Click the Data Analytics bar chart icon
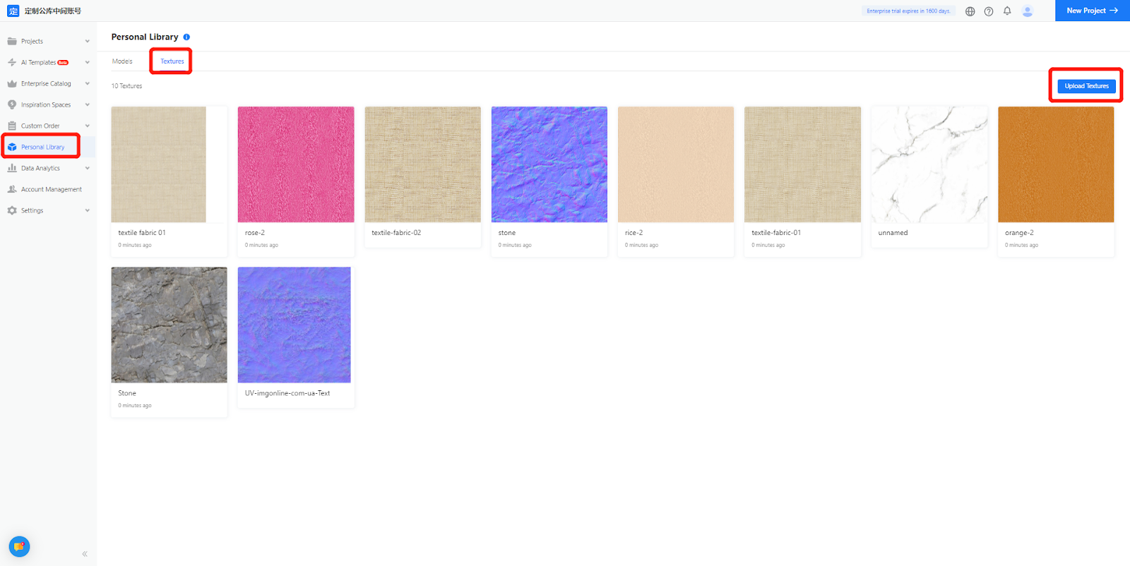 12,168
